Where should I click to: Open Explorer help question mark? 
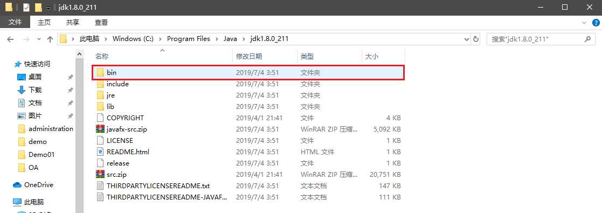pyautogui.click(x=596, y=23)
